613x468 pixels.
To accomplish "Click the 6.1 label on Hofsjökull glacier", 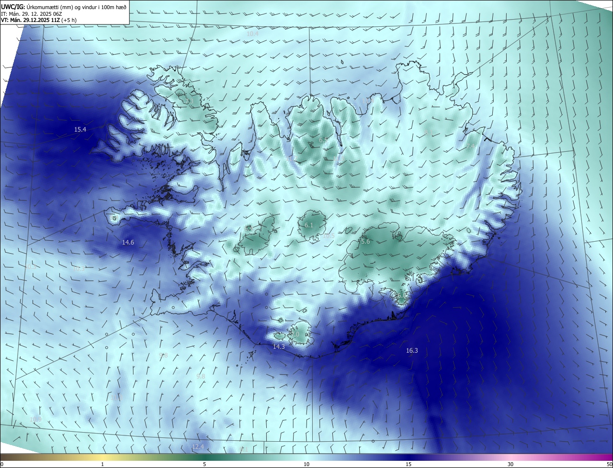I will [x=309, y=225].
